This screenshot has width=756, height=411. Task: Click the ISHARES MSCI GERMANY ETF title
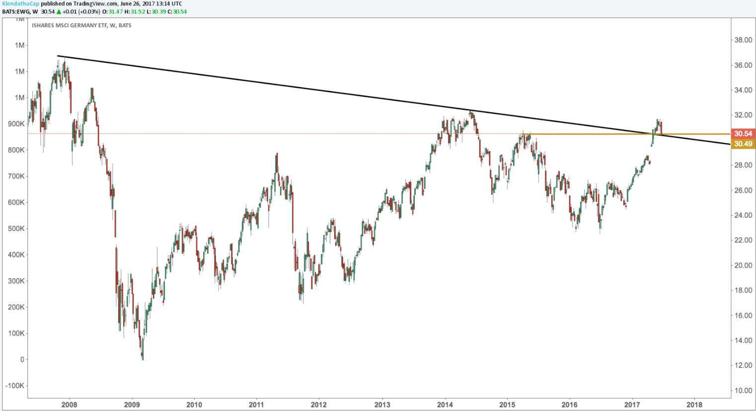[81, 25]
